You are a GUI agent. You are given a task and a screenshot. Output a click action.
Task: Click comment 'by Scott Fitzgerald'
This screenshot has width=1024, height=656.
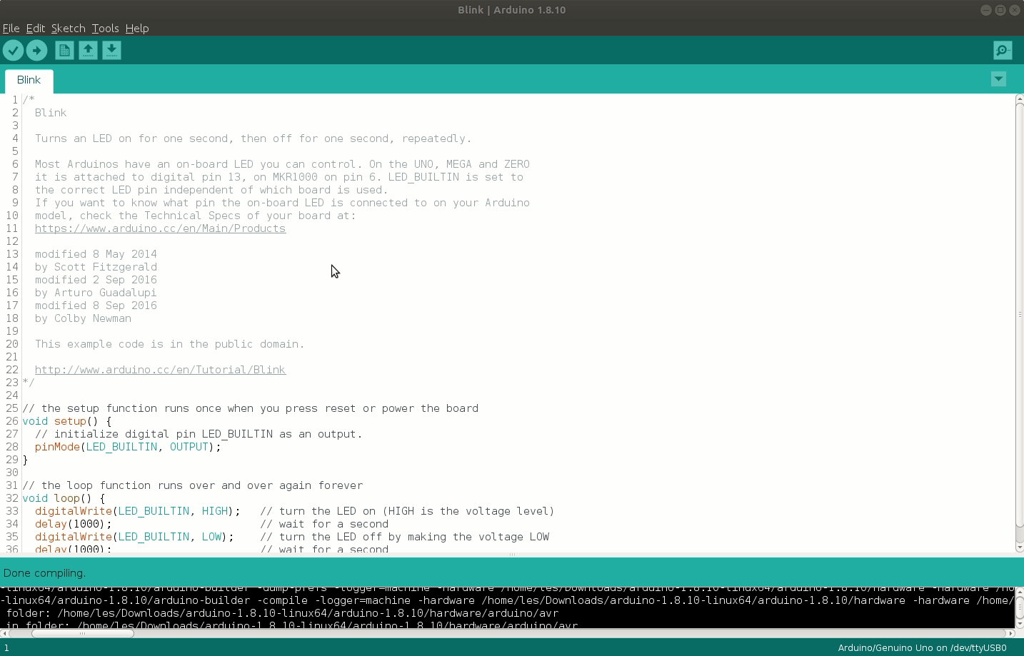[x=96, y=267]
